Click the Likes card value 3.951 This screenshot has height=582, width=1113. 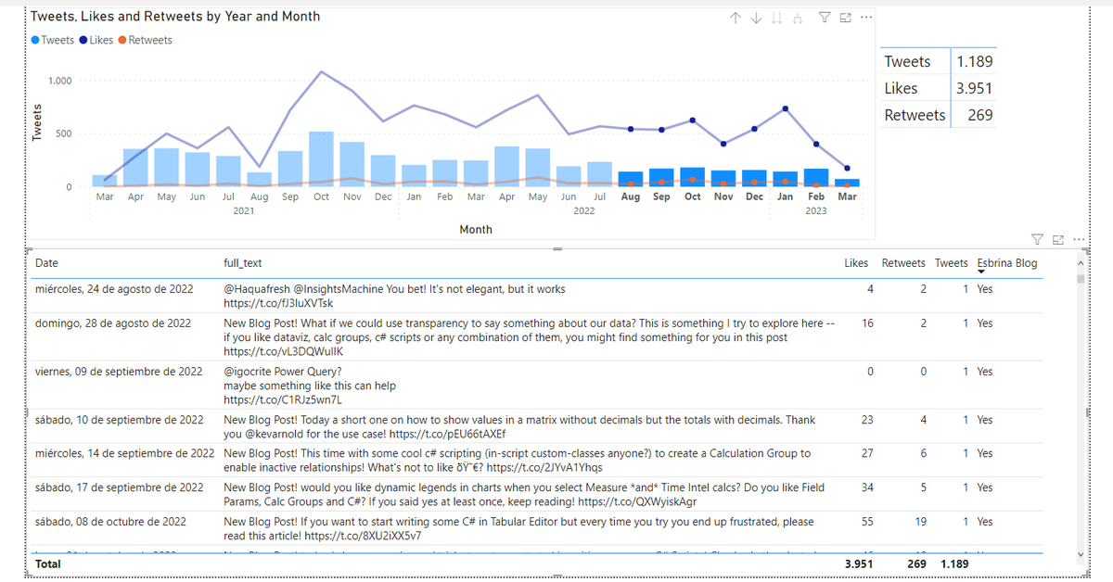point(974,88)
